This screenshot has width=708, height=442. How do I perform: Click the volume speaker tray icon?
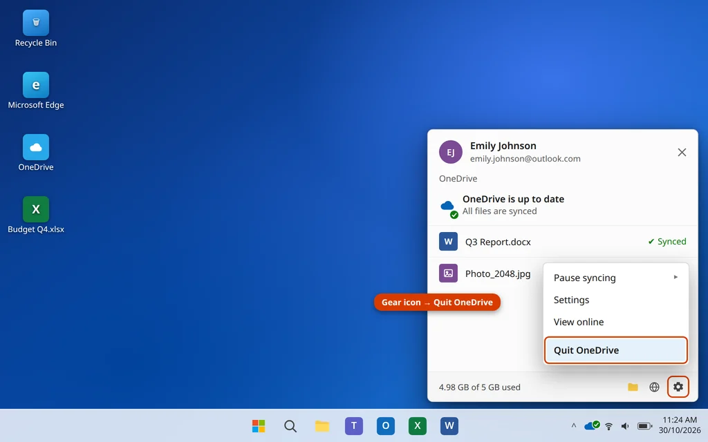click(x=625, y=425)
